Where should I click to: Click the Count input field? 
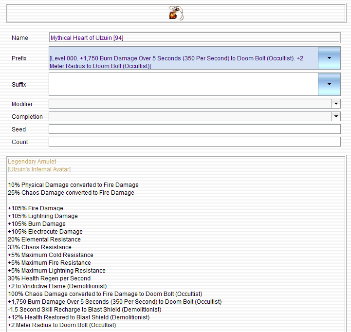[x=195, y=142]
